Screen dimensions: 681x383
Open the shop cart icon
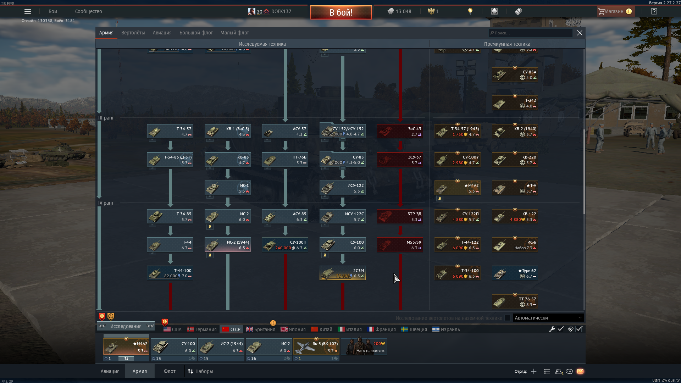tap(601, 11)
